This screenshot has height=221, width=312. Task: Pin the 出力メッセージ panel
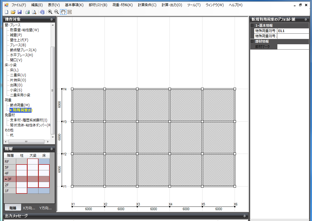tap(245, 216)
